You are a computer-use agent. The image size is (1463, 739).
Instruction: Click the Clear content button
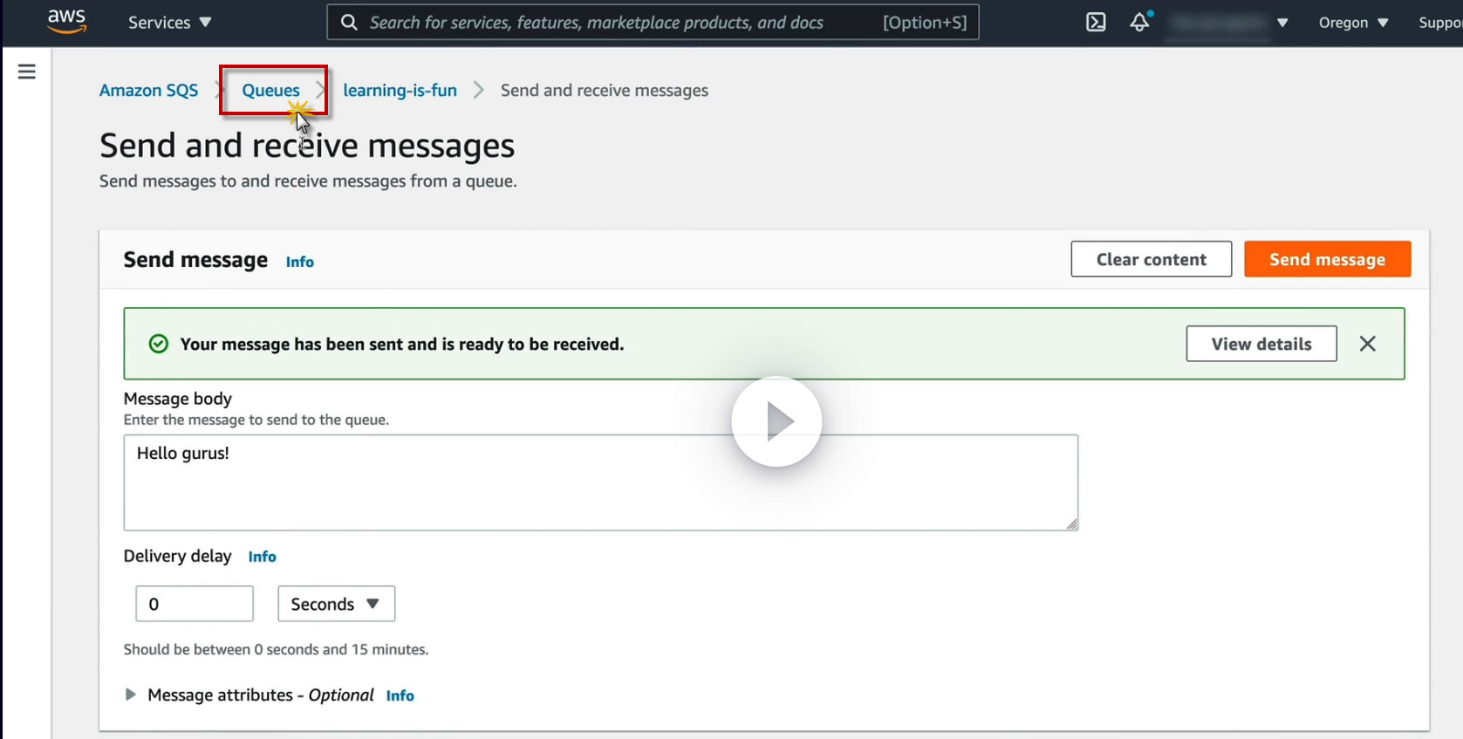1151,259
